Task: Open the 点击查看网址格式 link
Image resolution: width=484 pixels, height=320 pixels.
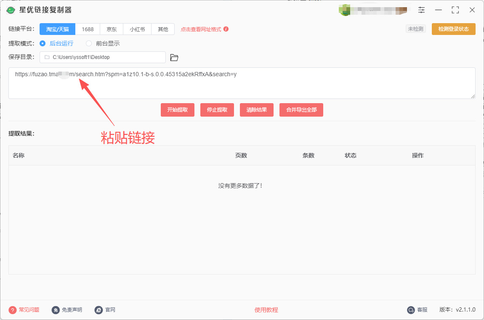Action: point(201,29)
